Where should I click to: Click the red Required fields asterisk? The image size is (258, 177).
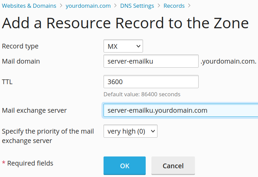(x=4, y=163)
